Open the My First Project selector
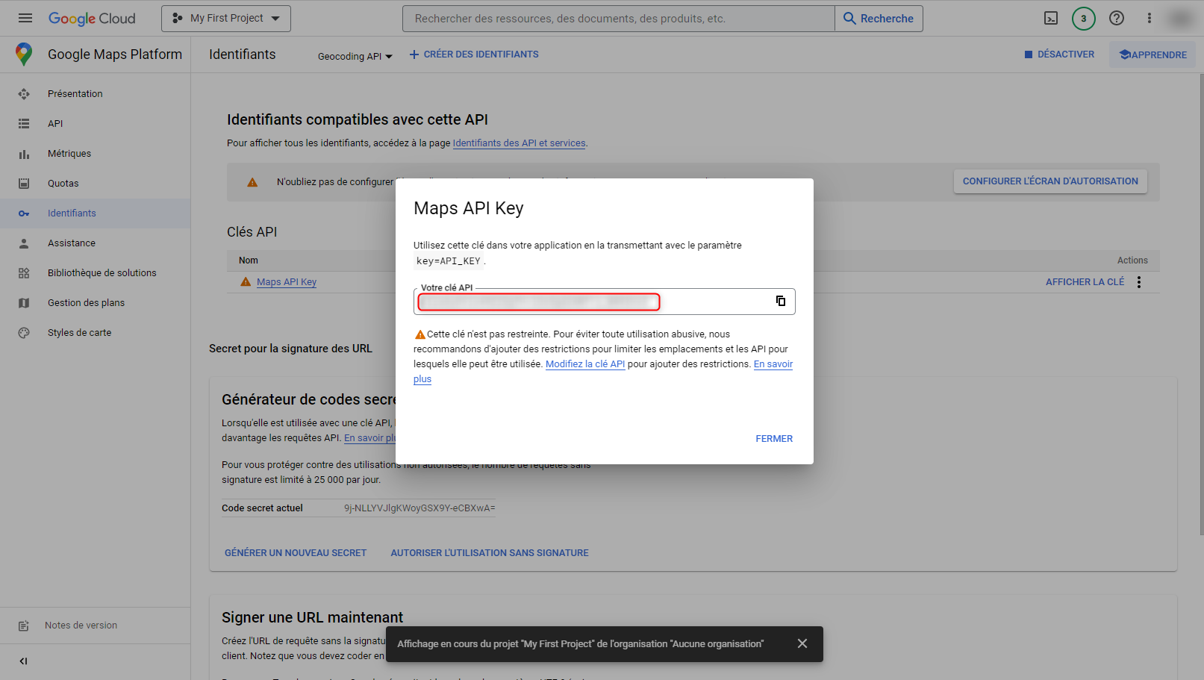This screenshot has width=1204, height=680. point(226,19)
